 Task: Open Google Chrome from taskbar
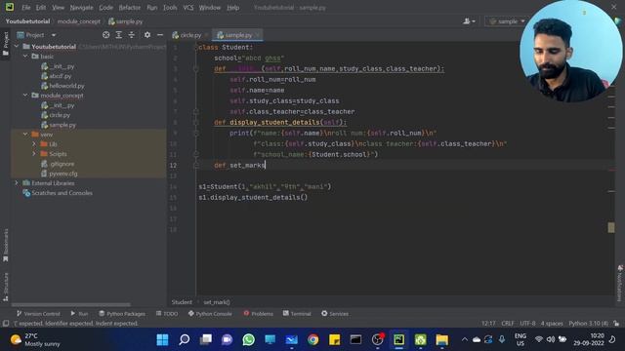[x=312, y=340]
